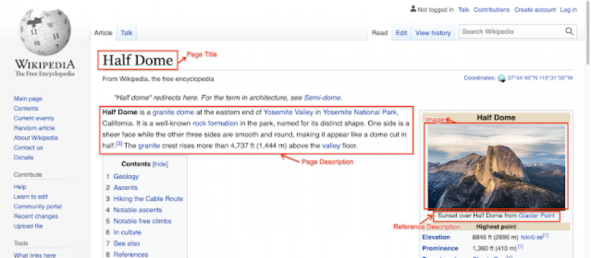Image resolution: width=591 pixels, height=258 pixels.
Task: Open the Prominence link in infobox
Action: click(x=440, y=248)
